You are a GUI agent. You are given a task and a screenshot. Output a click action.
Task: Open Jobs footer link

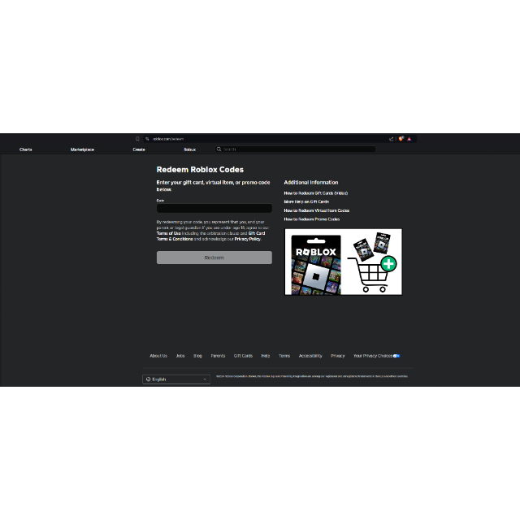pyautogui.click(x=180, y=356)
